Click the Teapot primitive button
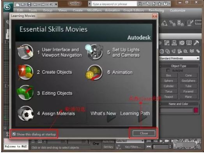 click(x=169, y=97)
